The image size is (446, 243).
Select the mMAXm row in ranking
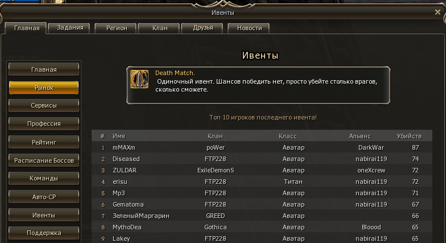pyautogui.click(x=262, y=147)
